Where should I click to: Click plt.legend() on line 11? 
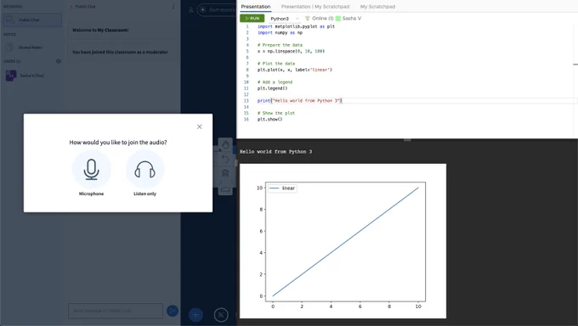(x=272, y=88)
